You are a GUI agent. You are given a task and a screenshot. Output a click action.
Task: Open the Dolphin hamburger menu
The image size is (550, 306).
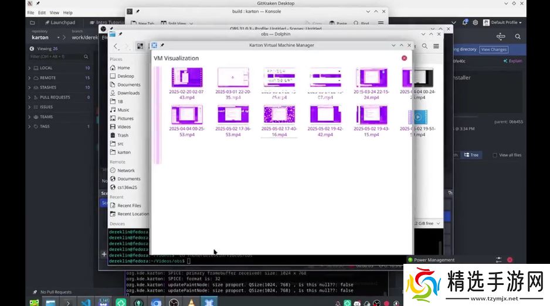point(436,46)
